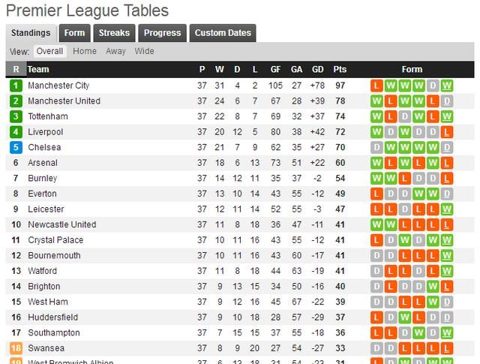Click Liverpool's last form result icon (L)
Image resolution: width=480 pixels, height=364 pixels.
coord(447,132)
